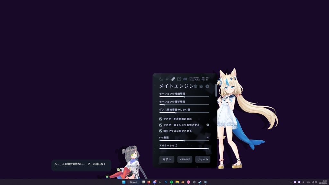Open the external link icon

[x=180, y=79]
